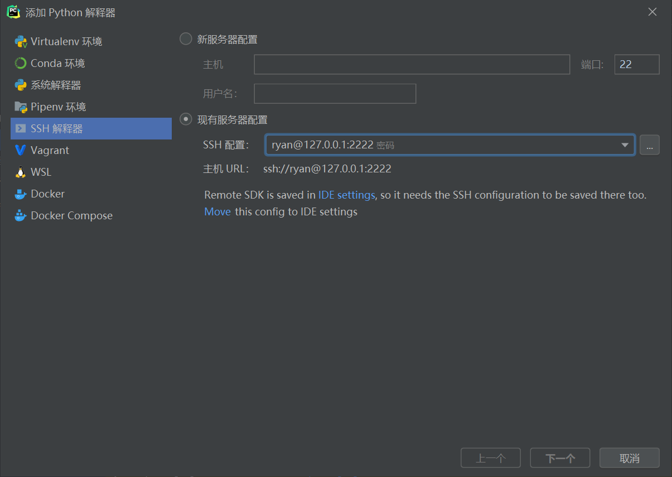Viewport: 672px width, 477px height.
Task: Click the Docker whale icon
Action: (x=21, y=194)
